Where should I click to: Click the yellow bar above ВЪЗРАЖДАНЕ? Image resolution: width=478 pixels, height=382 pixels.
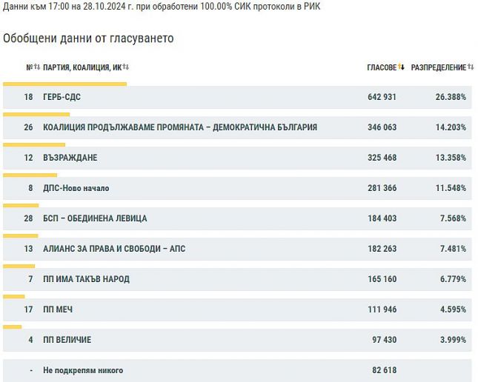(34, 144)
